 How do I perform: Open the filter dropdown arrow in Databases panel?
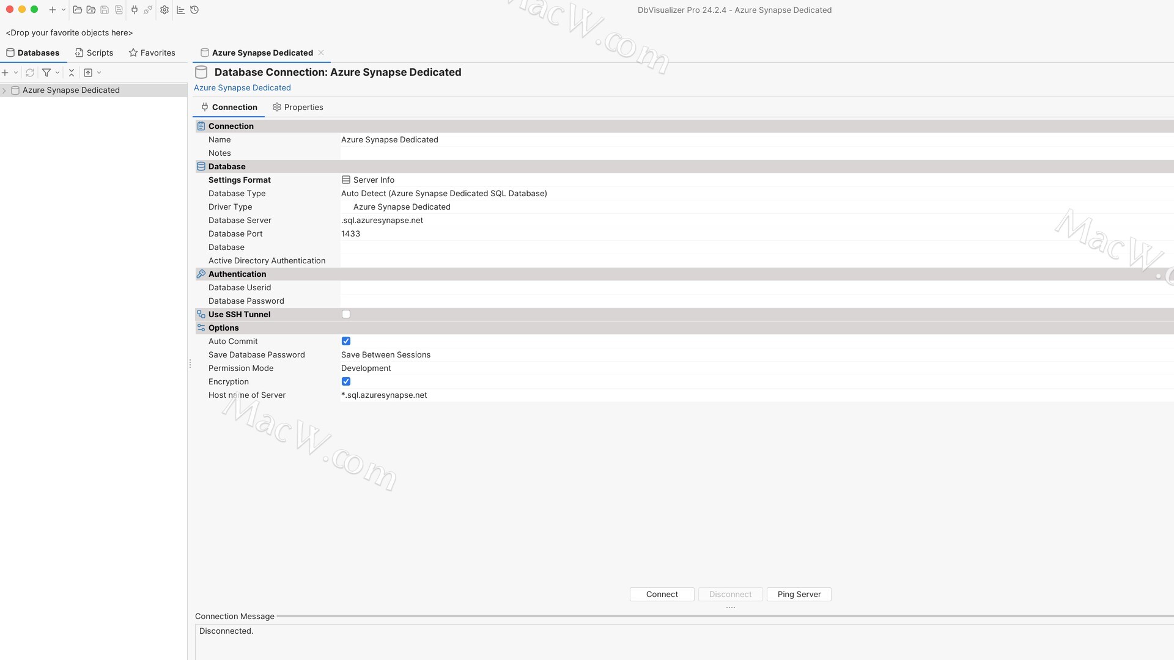coord(57,72)
